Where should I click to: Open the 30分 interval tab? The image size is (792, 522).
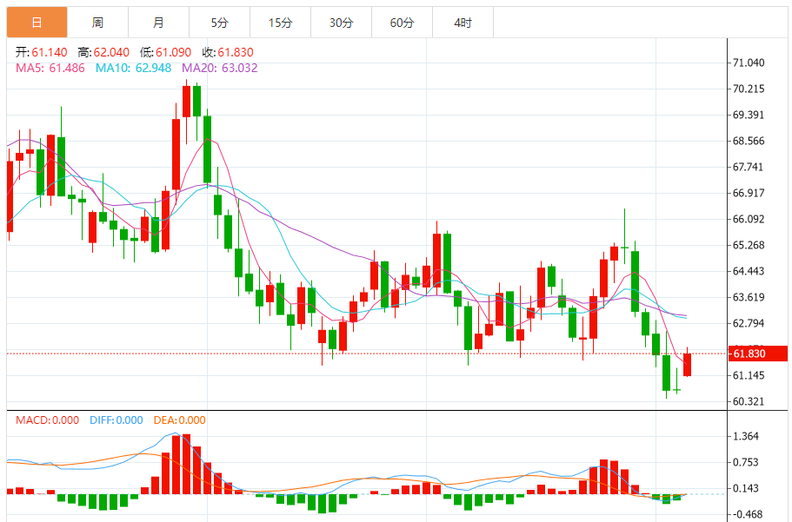(341, 23)
